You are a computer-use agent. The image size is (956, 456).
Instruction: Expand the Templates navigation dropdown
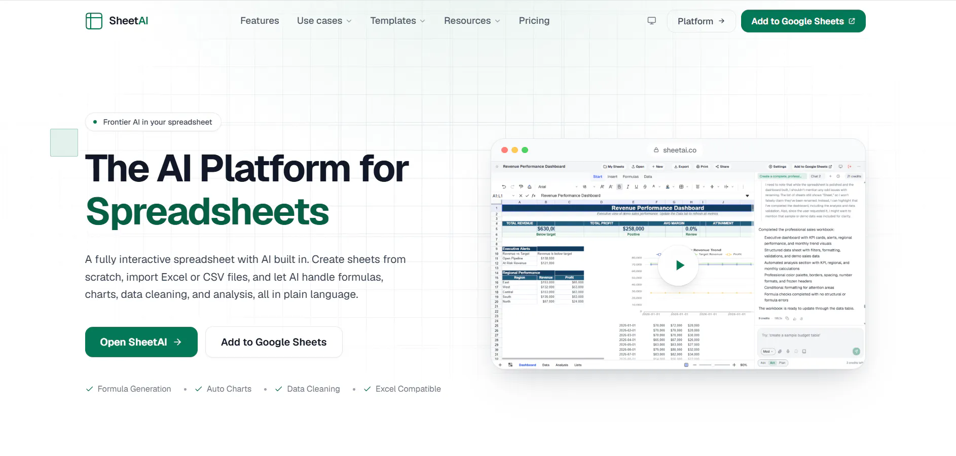coord(397,21)
